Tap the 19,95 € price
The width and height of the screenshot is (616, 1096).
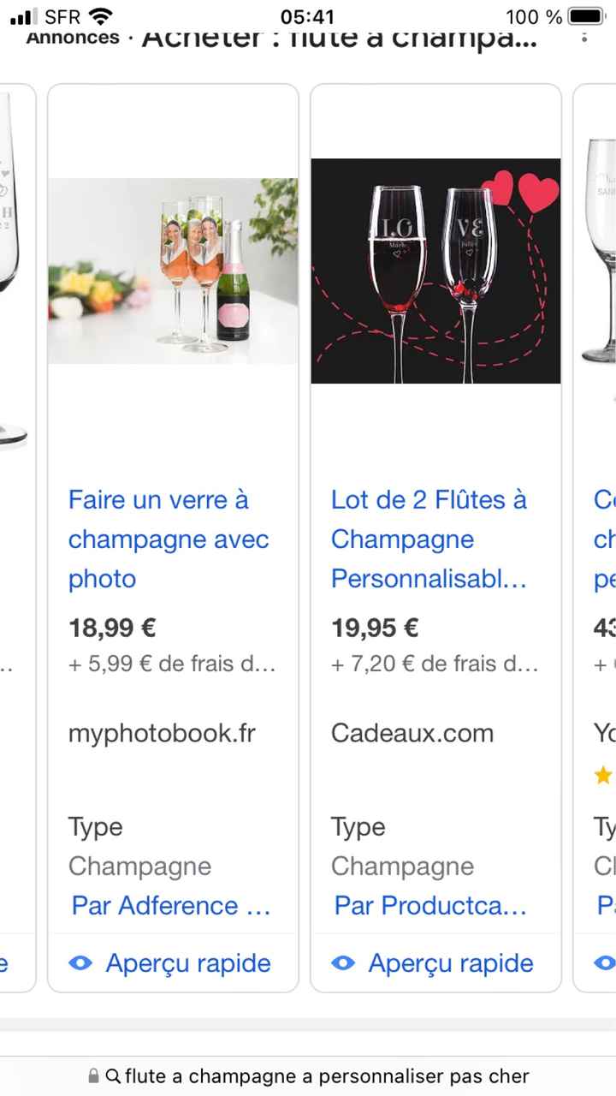(375, 628)
